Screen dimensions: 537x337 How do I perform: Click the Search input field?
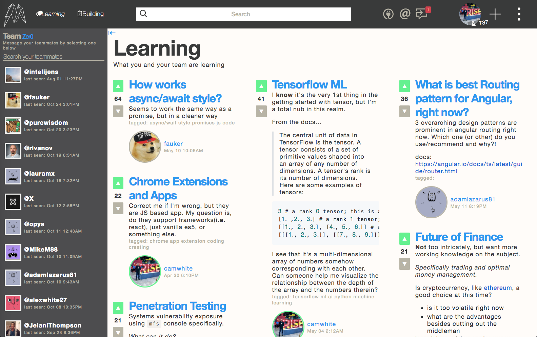point(243,14)
